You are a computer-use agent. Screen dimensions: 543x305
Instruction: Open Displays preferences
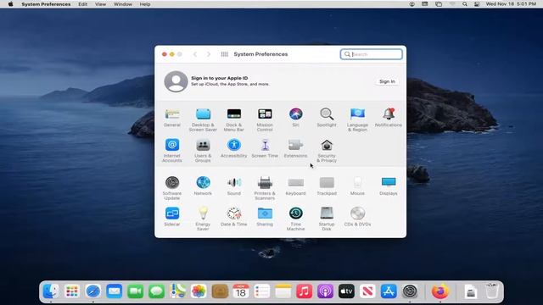pyautogui.click(x=389, y=186)
